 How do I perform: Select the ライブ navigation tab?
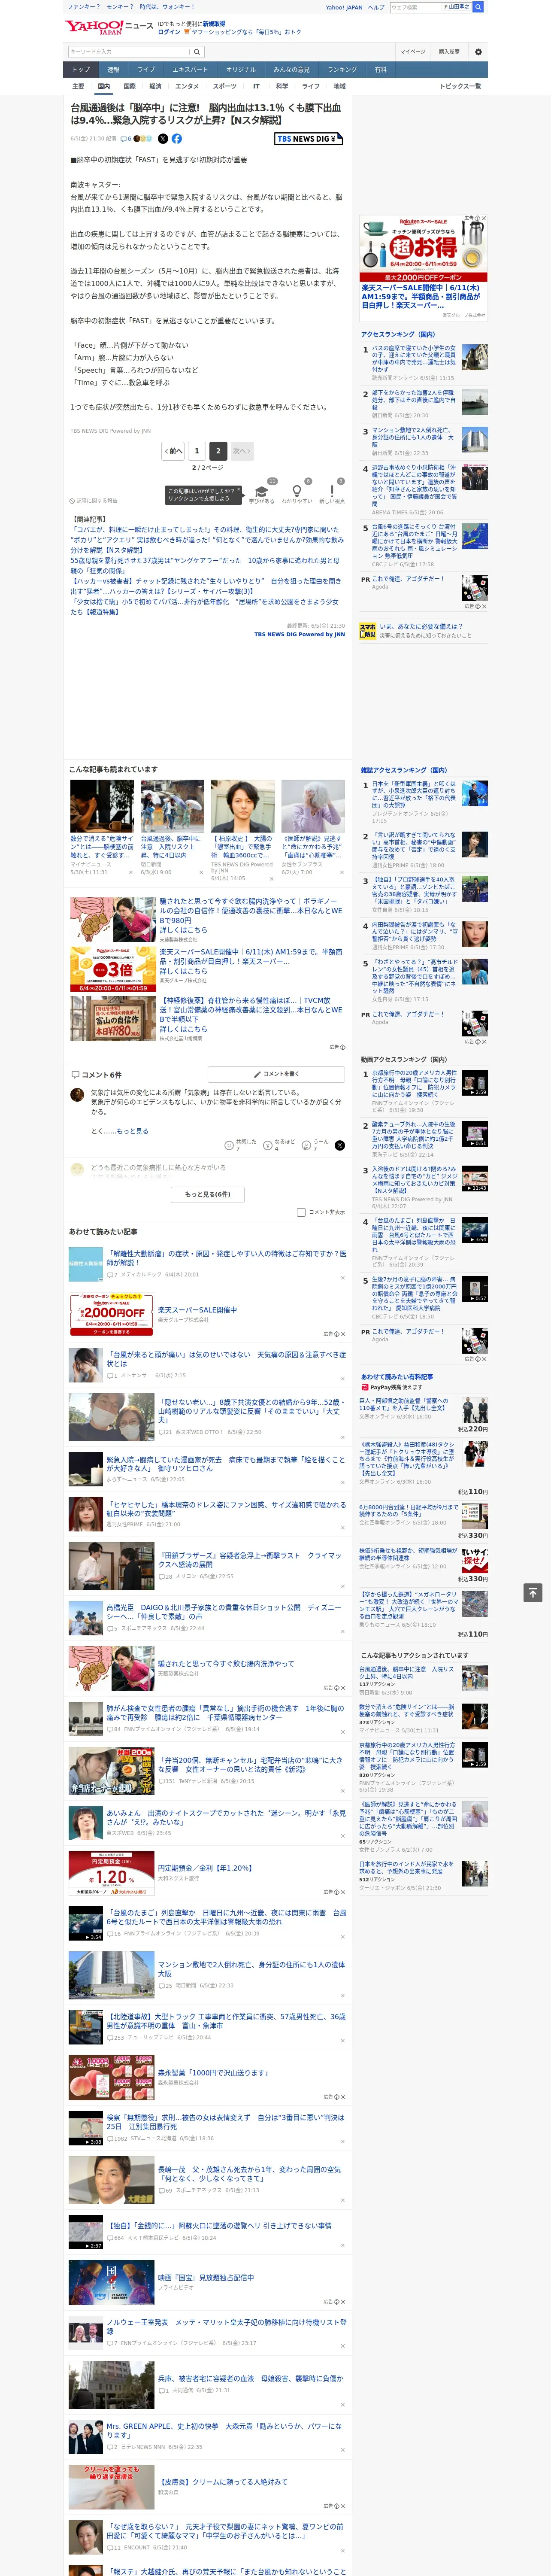(x=146, y=70)
